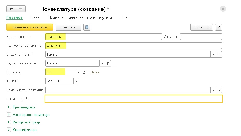Click the Записать button

coord(68,27)
